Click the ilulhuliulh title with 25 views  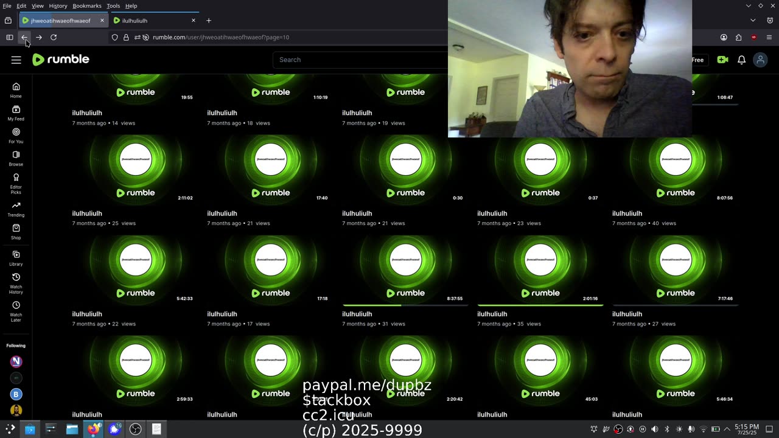pyautogui.click(x=87, y=214)
